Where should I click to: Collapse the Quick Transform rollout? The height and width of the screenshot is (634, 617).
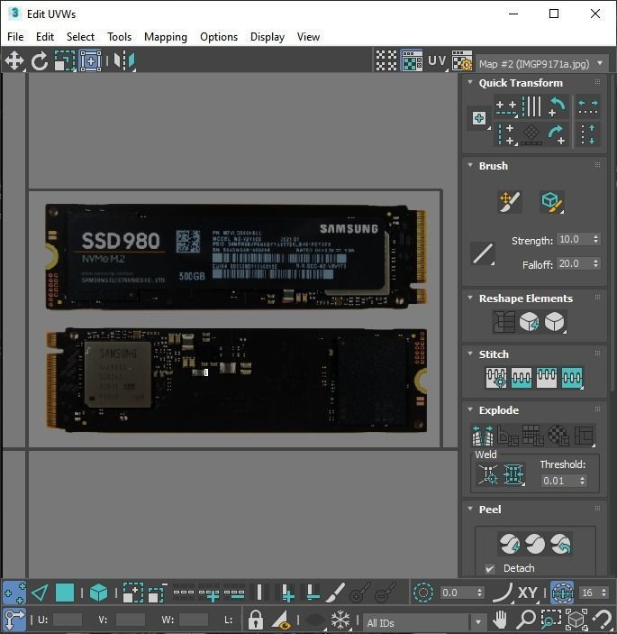tap(470, 82)
